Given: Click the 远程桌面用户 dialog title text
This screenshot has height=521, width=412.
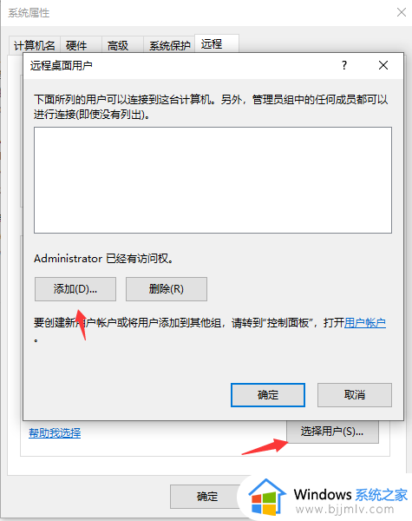Looking at the screenshot, I should coord(61,65).
